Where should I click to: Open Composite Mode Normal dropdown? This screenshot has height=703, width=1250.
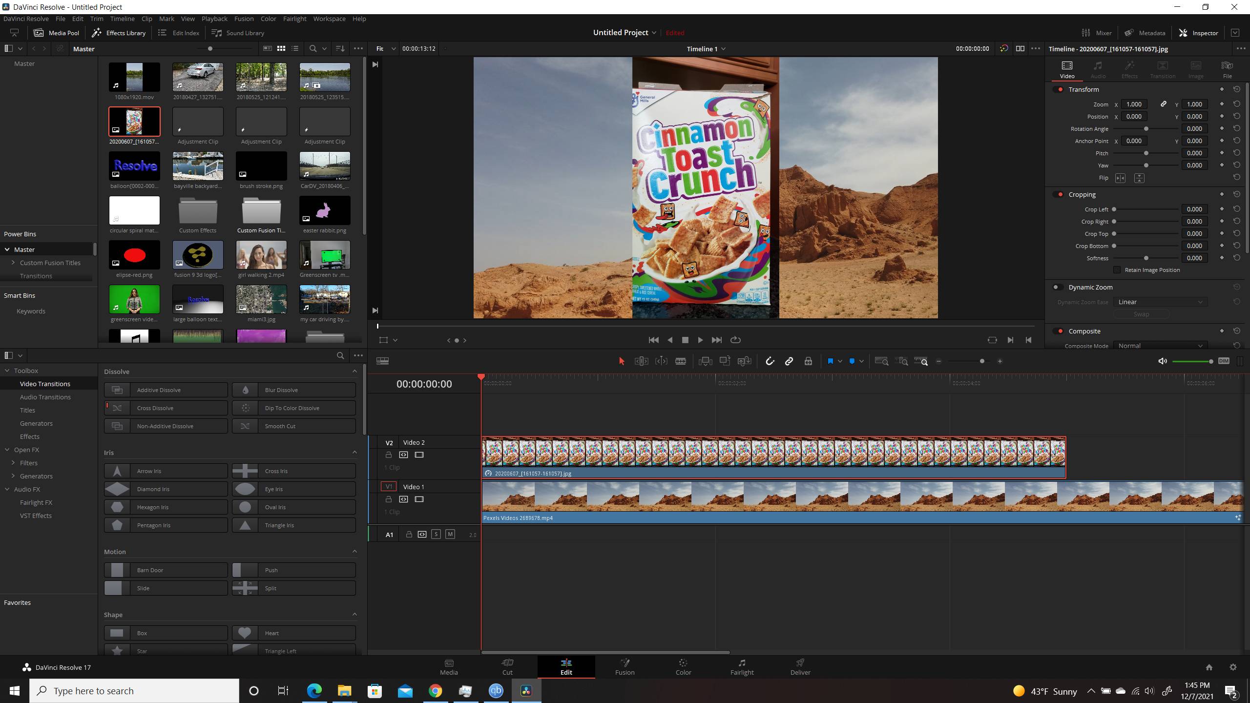click(x=1160, y=346)
